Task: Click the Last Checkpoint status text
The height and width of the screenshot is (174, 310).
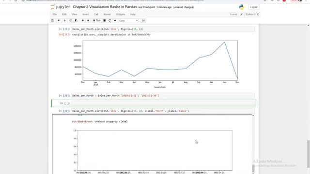Action: click(155, 7)
